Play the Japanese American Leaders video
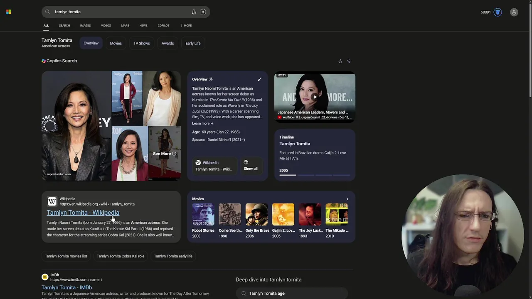532x299 pixels. point(315,97)
